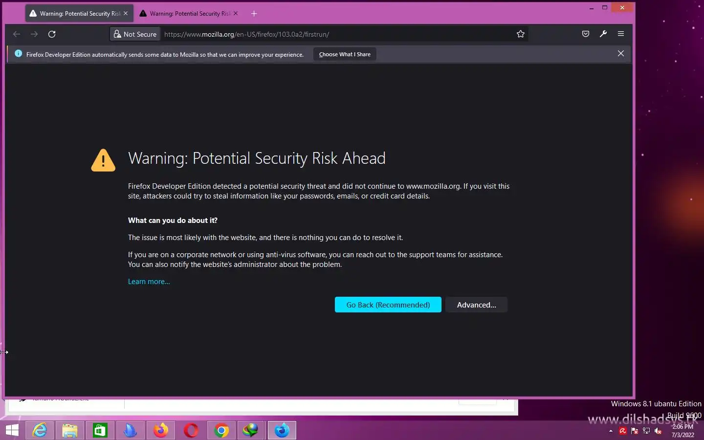Open the Windows Start button
704x440 pixels.
(12, 431)
